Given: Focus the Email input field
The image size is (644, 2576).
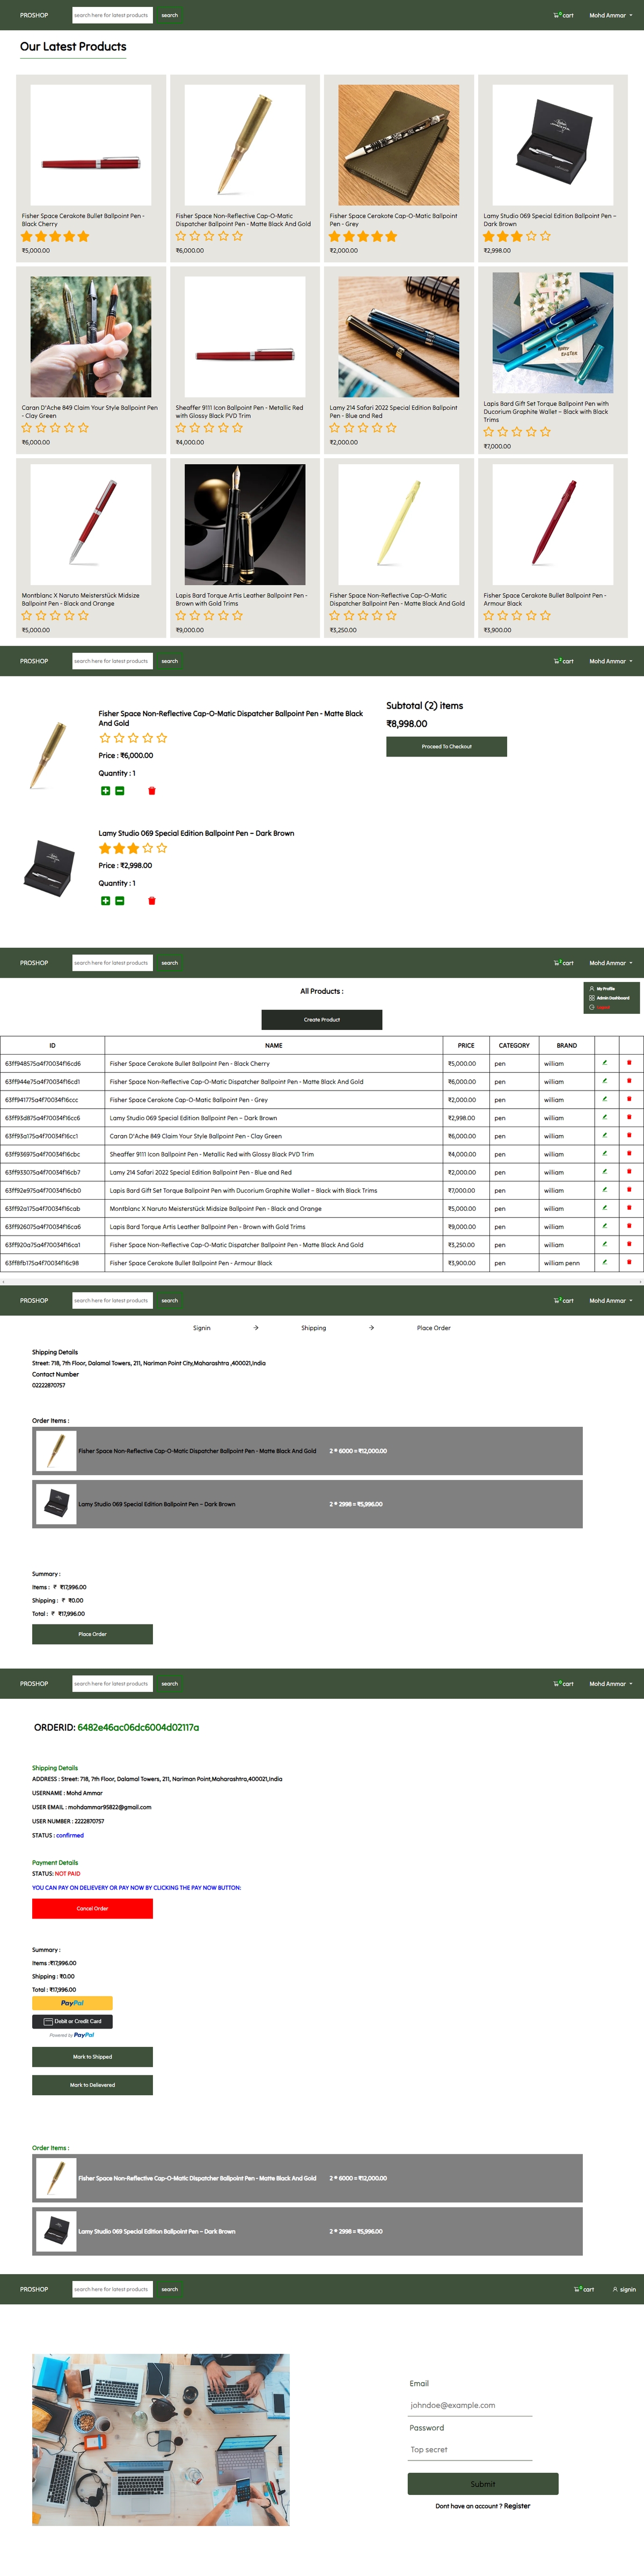Looking at the screenshot, I should [x=470, y=2405].
